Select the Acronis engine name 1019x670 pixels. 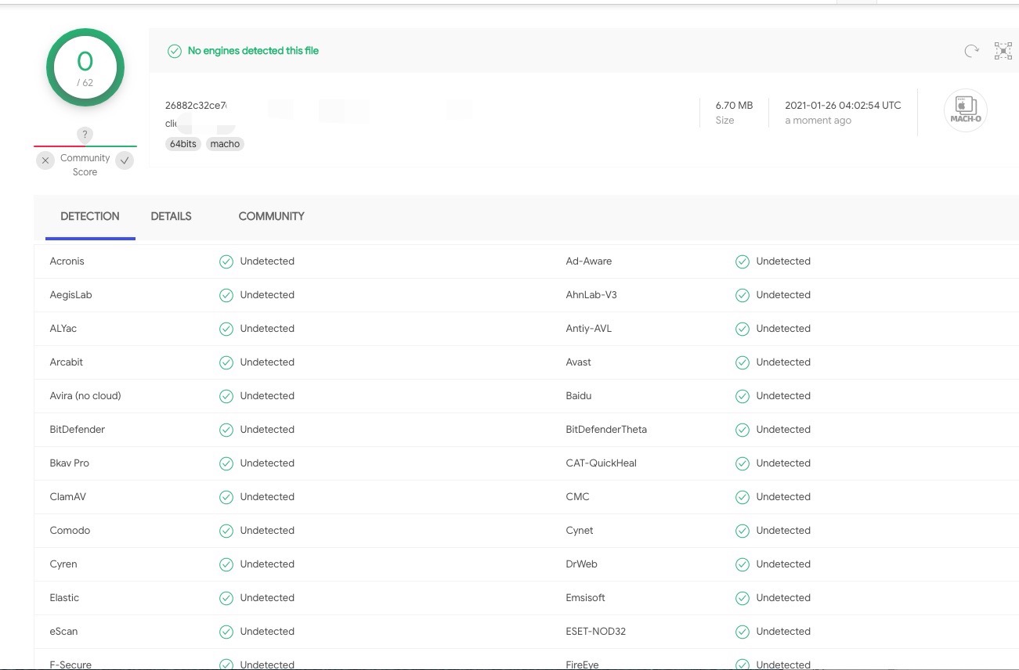[x=67, y=261]
